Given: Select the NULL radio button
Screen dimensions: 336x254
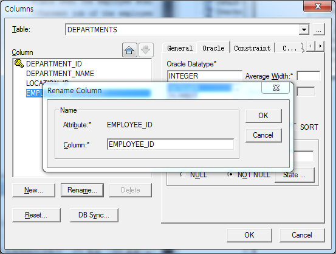Looking at the screenshot, I should tap(183, 175).
